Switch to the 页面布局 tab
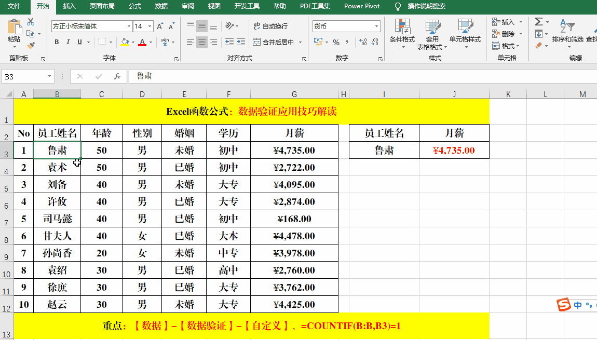The width and height of the screenshot is (597, 340). tap(102, 6)
